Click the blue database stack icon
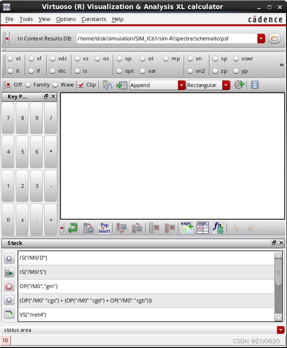Image resolution: width=287 pixels, height=348 pixels. [255, 85]
